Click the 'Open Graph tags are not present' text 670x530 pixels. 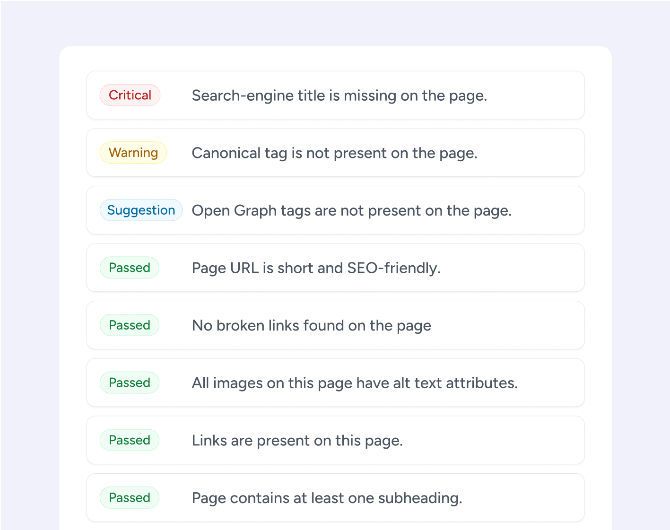coord(351,211)
